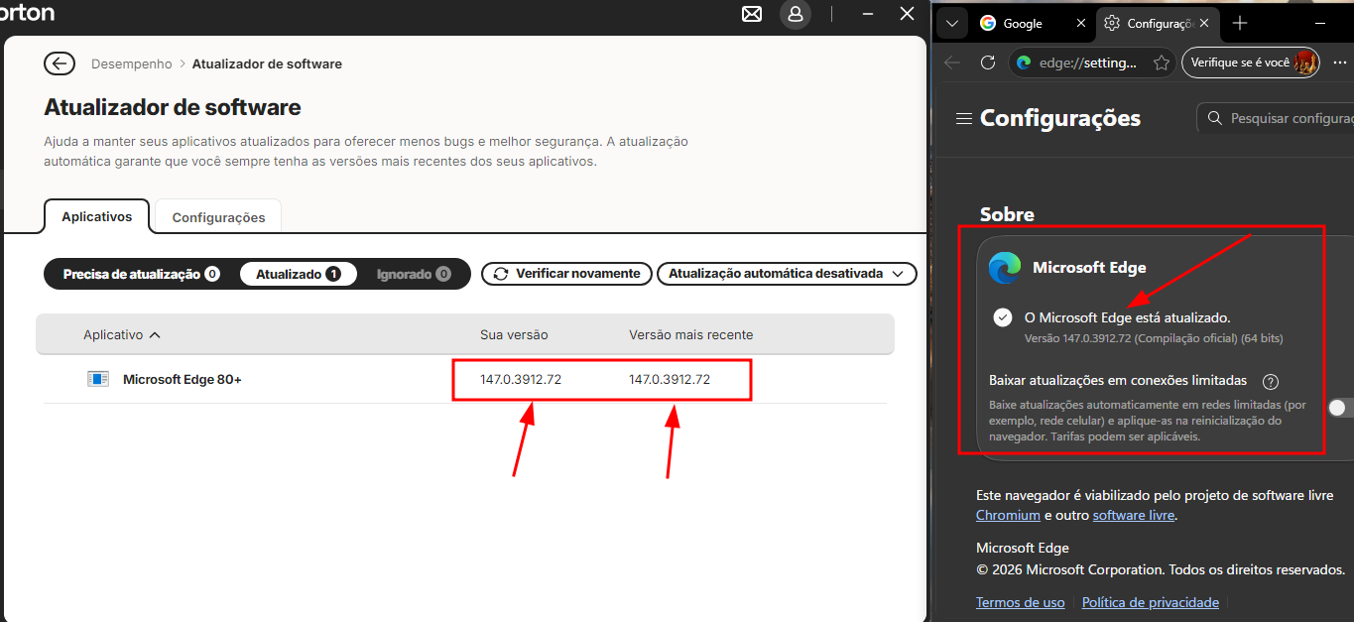1354x622 pixels.
Task: Switch to the Google browser tab
Action: pos(1034,23)
